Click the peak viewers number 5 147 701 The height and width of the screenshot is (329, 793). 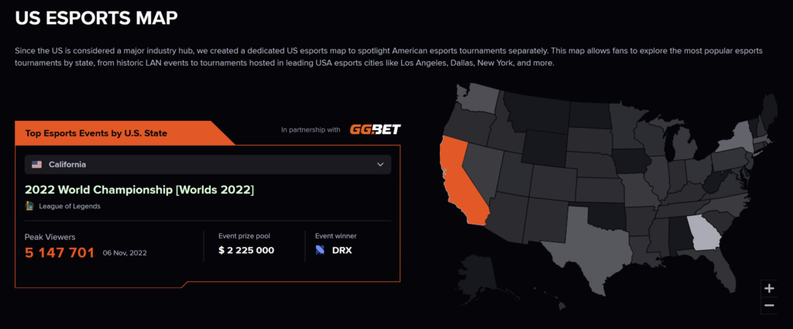coord(60,252)
